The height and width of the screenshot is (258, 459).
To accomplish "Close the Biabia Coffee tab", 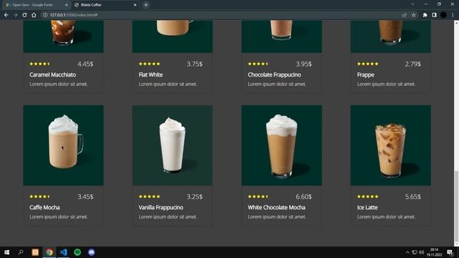I will 135,5.
